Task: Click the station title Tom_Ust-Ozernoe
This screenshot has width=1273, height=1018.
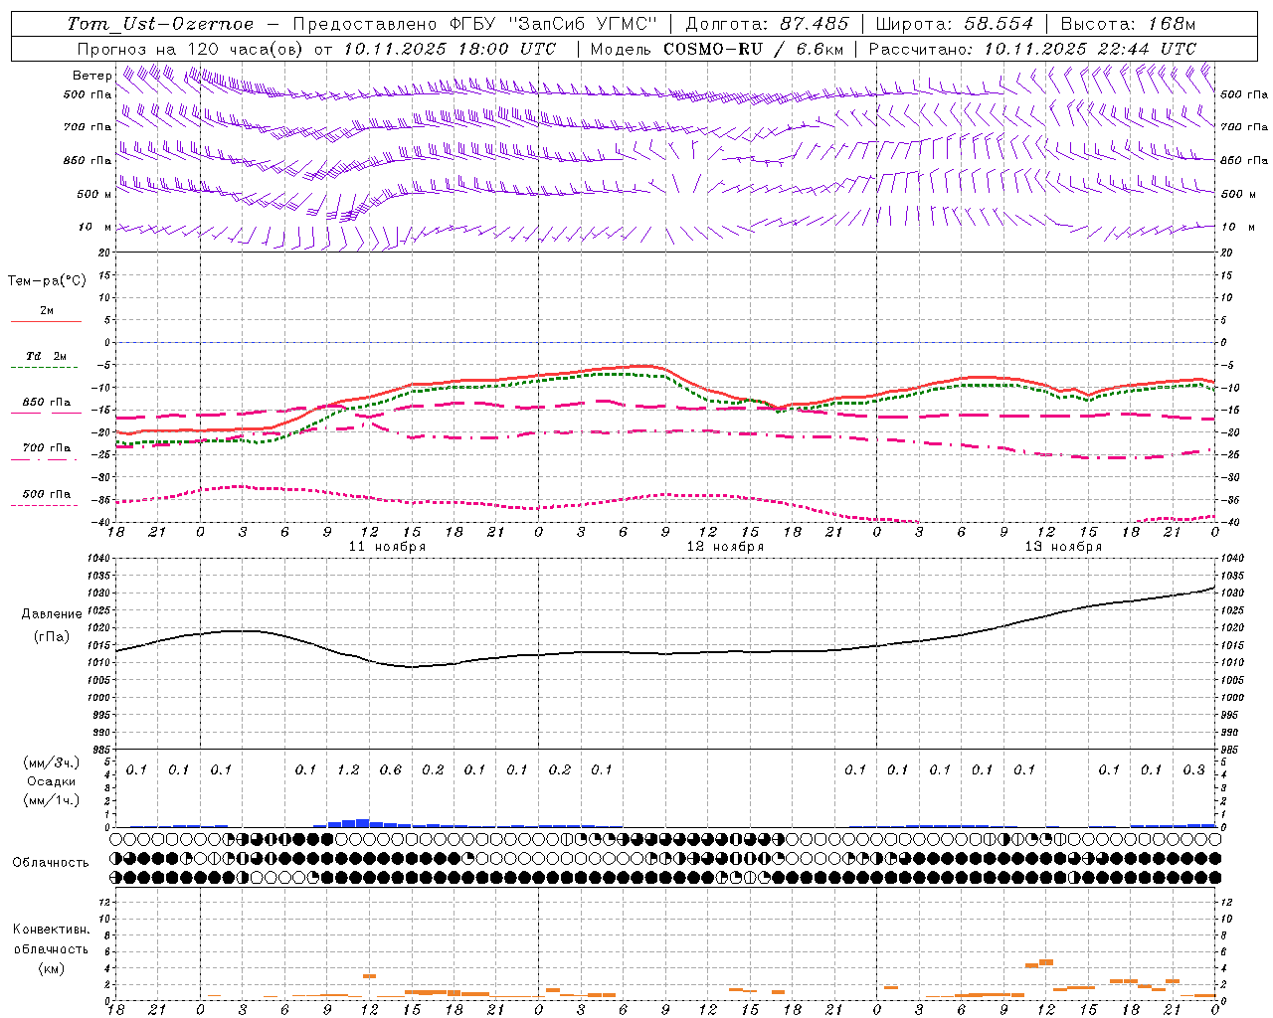Action: pyautogui.click(x=160, y=24)
